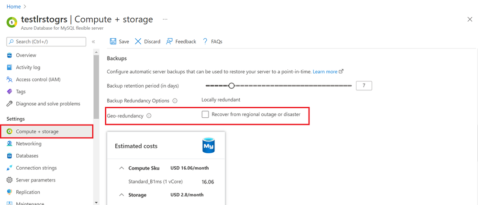Click the Feedback button label
Image resolution: width=478 pixels, height=205 pixels.
pos(186,42)
